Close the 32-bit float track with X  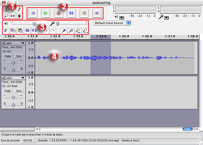coord(3,78)
